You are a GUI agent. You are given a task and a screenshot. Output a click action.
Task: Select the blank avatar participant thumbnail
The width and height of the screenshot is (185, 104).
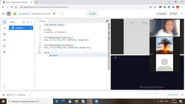[164, 63]
